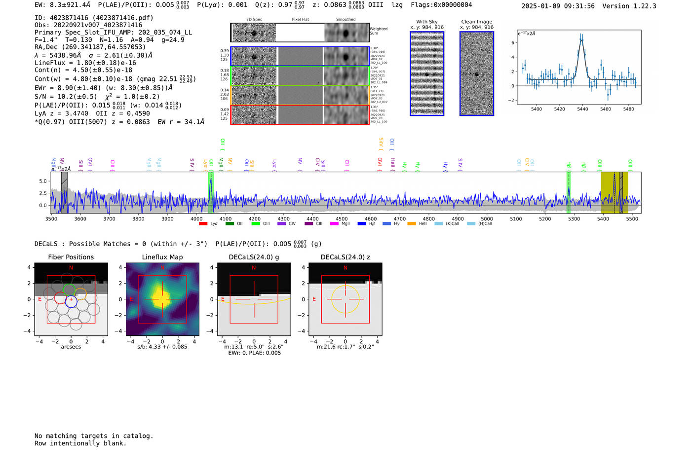This screenshot has height=470, width=691.
Task: Select the green-bordered 2D fiber spectrum row
Action: 300,76
